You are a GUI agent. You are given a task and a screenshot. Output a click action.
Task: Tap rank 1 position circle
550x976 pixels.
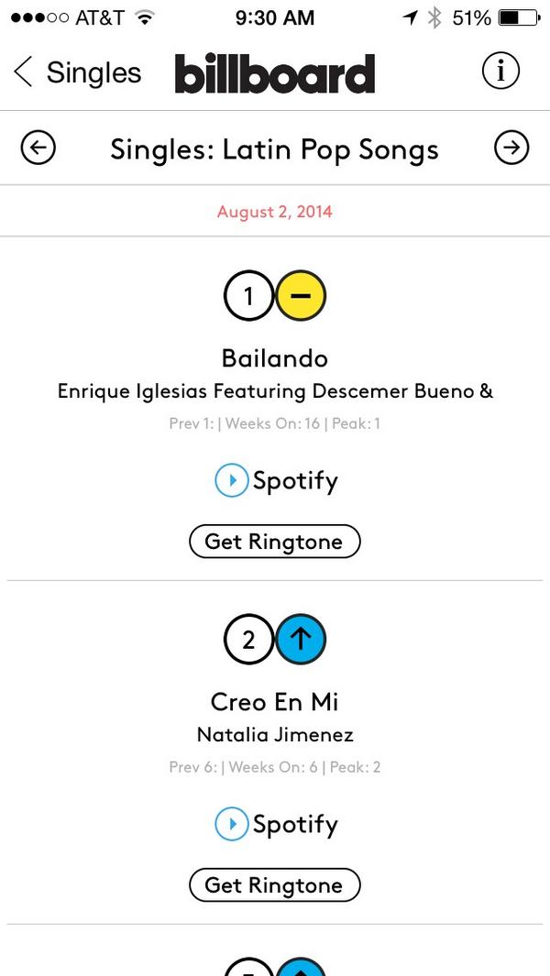[248, 296]
